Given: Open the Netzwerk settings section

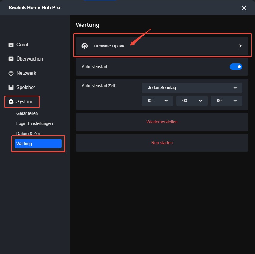Looking at the screenshot, I should (x=26, y=73).
